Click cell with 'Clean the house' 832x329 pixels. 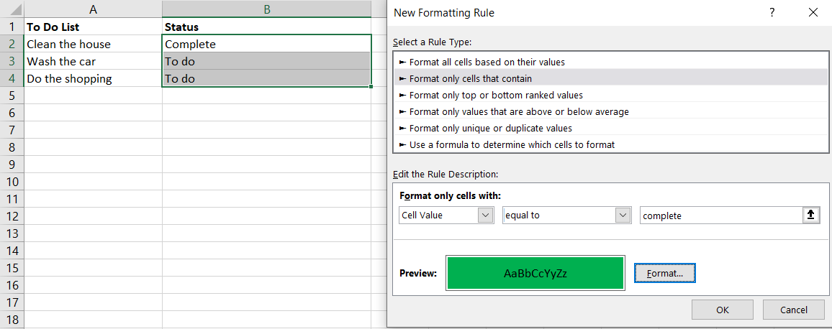coord(68,44)
